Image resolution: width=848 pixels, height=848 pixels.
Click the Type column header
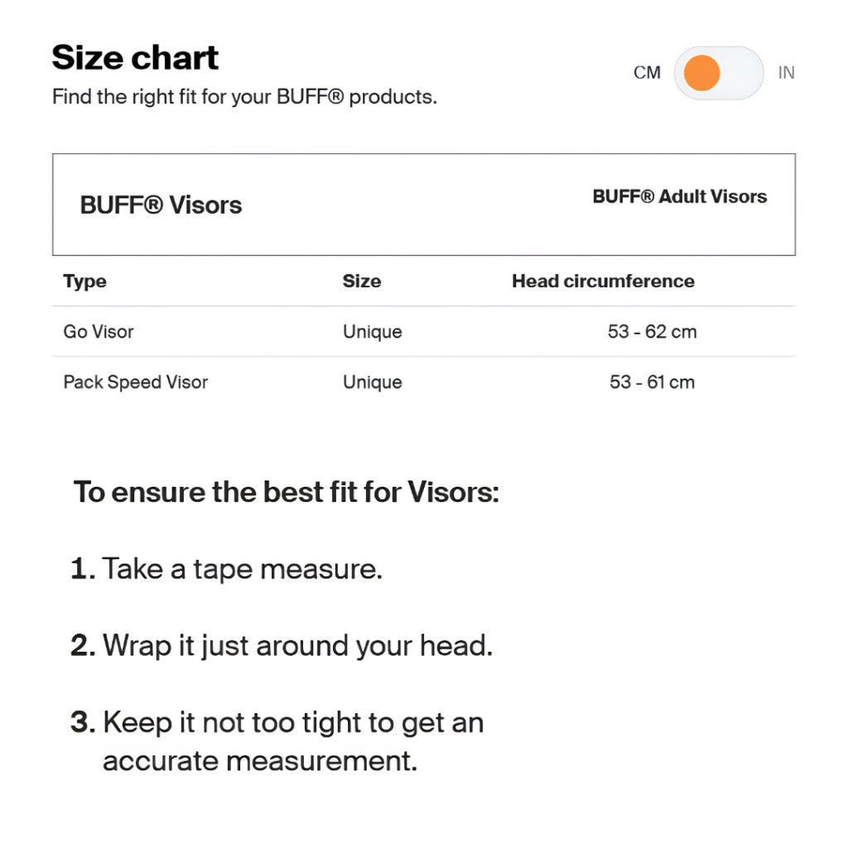click(85, 282)
